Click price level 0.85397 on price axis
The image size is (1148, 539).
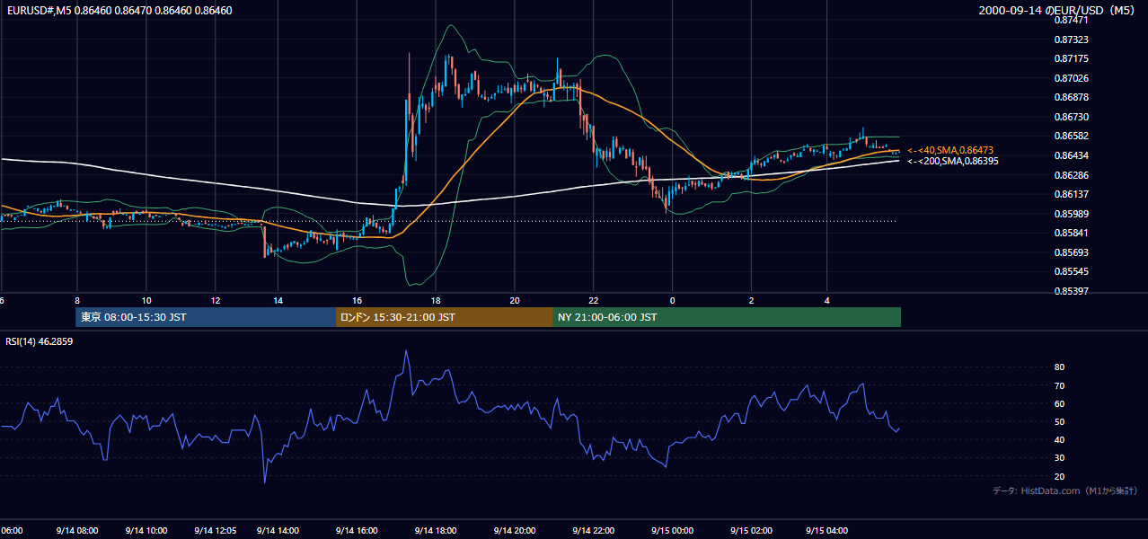1072,291
